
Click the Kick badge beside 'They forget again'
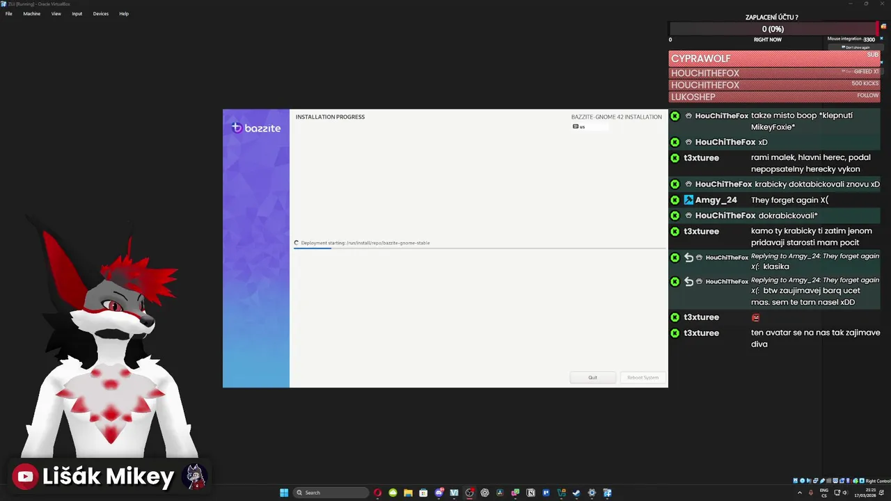point(675,200)
